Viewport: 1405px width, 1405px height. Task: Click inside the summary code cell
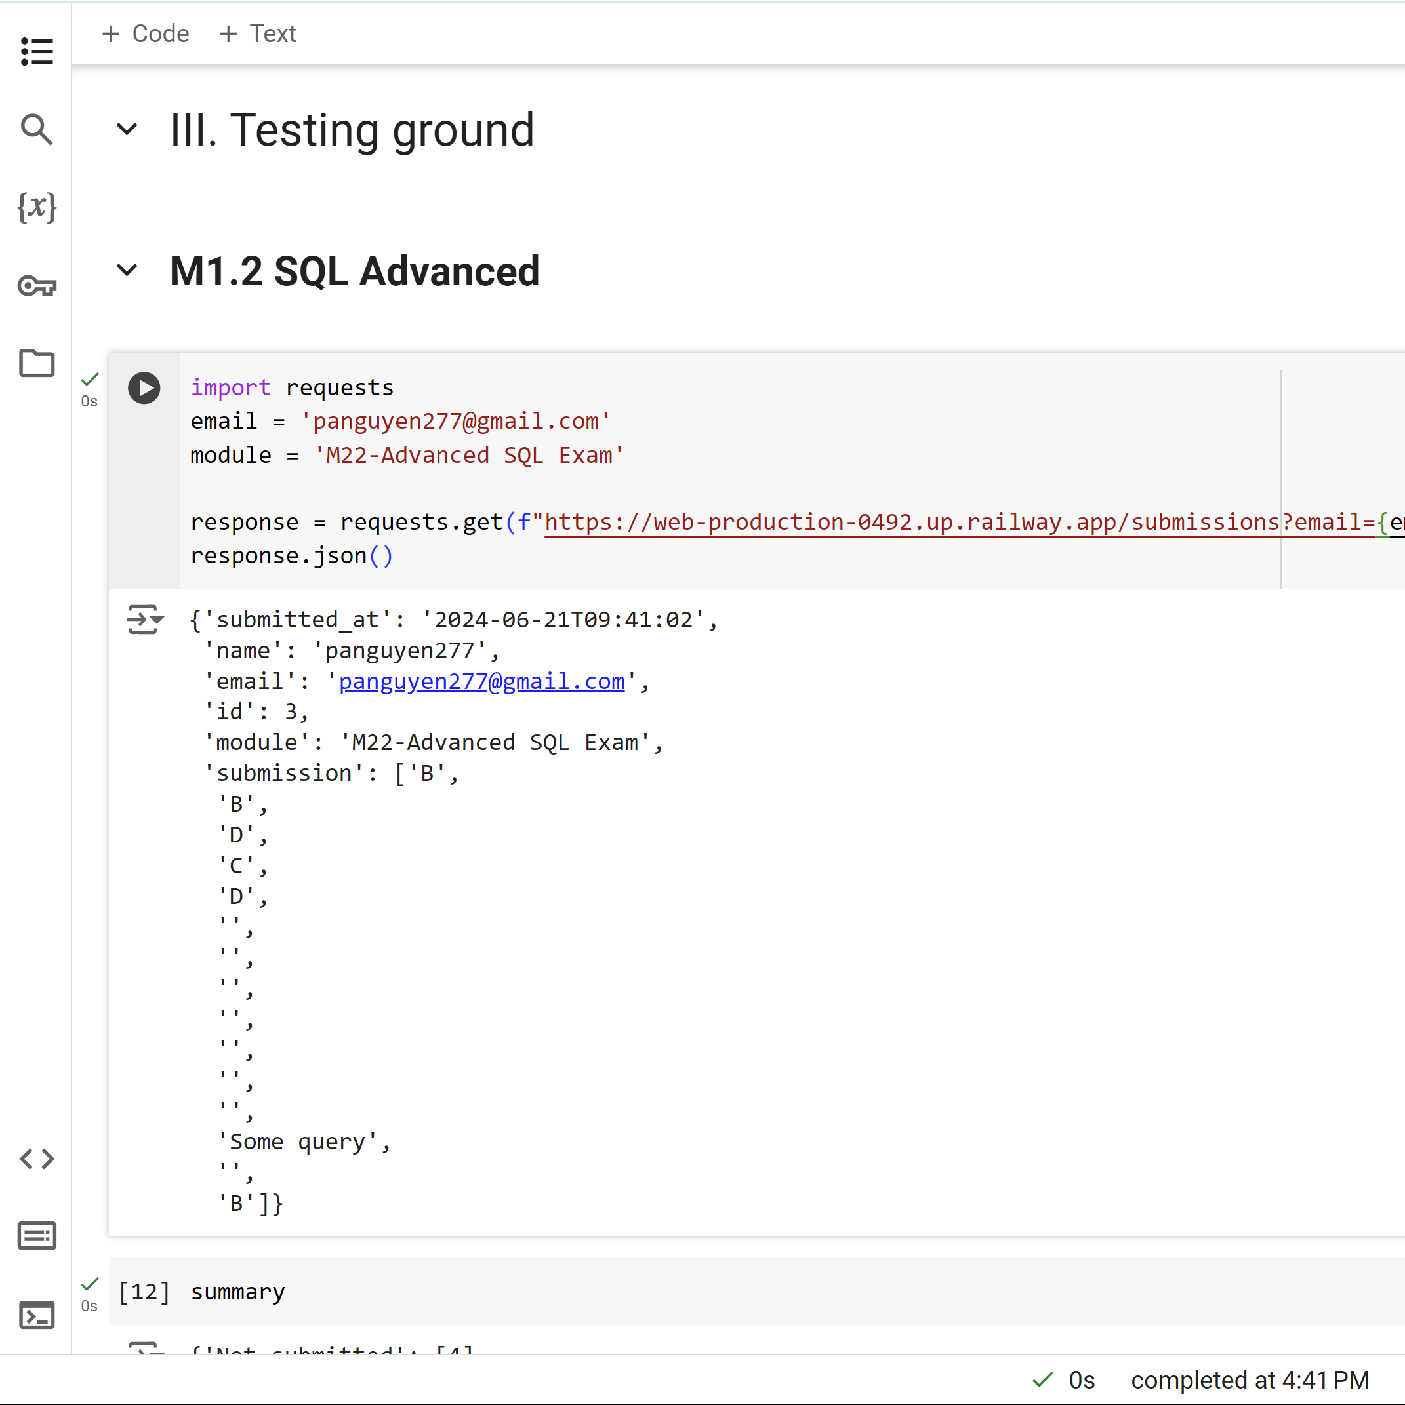coord(238,1292)
